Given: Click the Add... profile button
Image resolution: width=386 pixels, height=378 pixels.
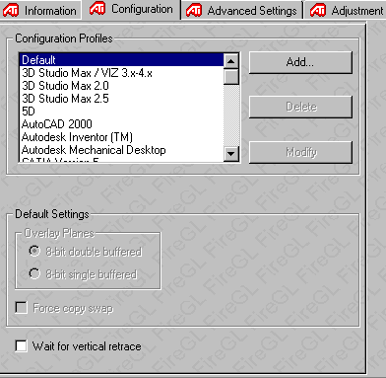Looking at the screenshot, I should click(300, 62).
